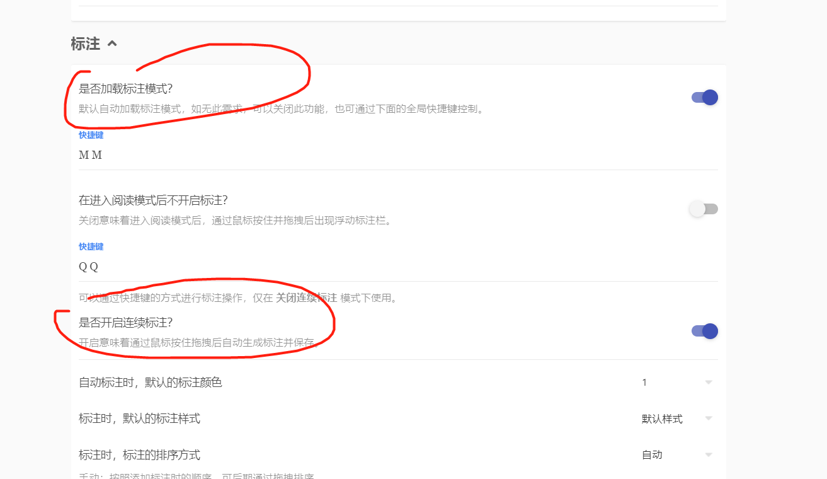827x479 pixels.
Task: Open 默认的标注样式 dropdown showing 默认样式
Action: 677,418
